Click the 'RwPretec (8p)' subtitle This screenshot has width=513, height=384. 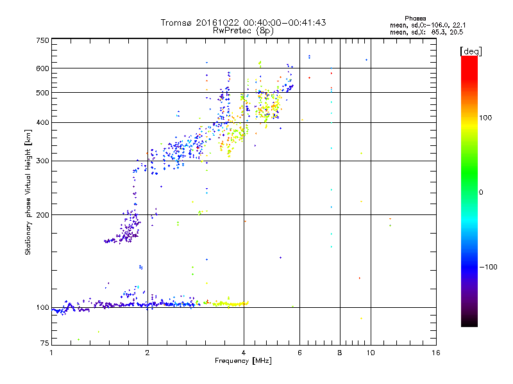243,31
